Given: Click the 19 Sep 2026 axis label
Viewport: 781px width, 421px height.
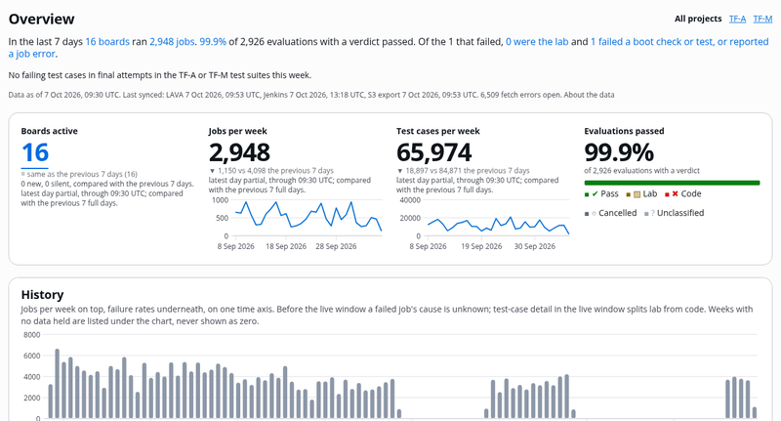Looking at the screenshot, I should click(481, 246).
